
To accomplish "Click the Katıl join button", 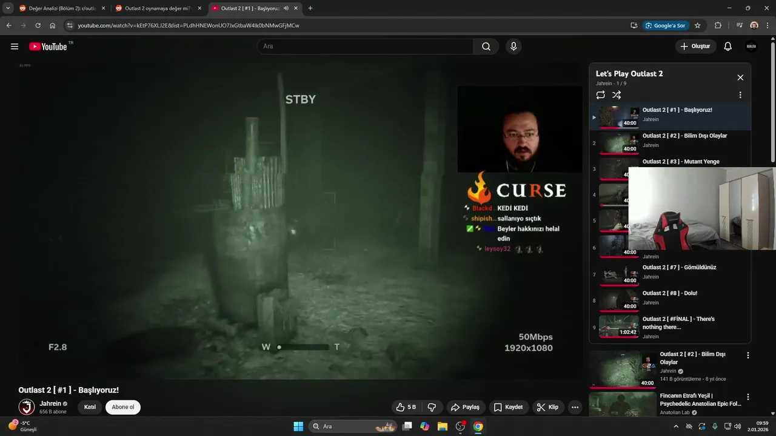I will pos(90,407).
